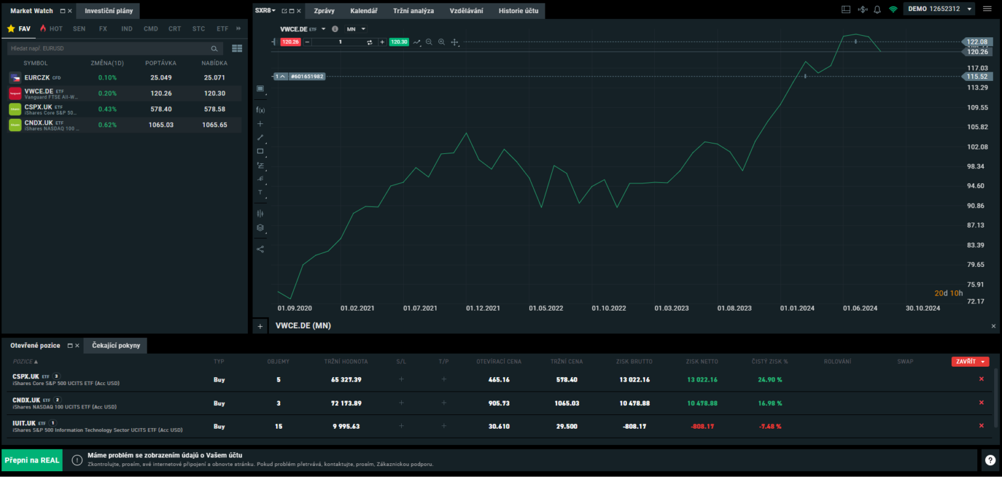Click the Přepni na REAL button
The height and width of the screenshot is (477, 1002).
[31, 459]
